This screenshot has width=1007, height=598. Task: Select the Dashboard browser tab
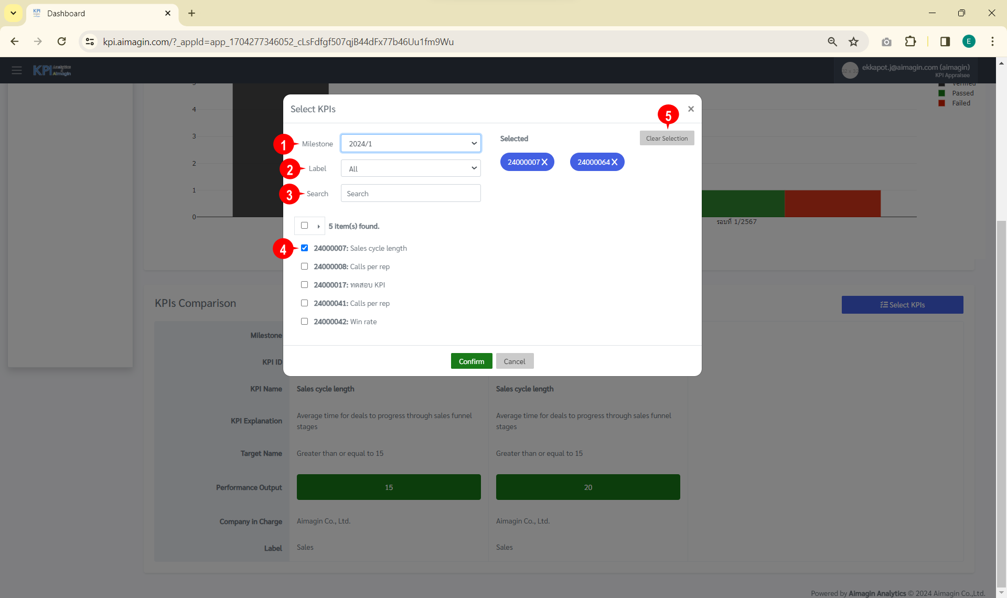pos(102,14)
